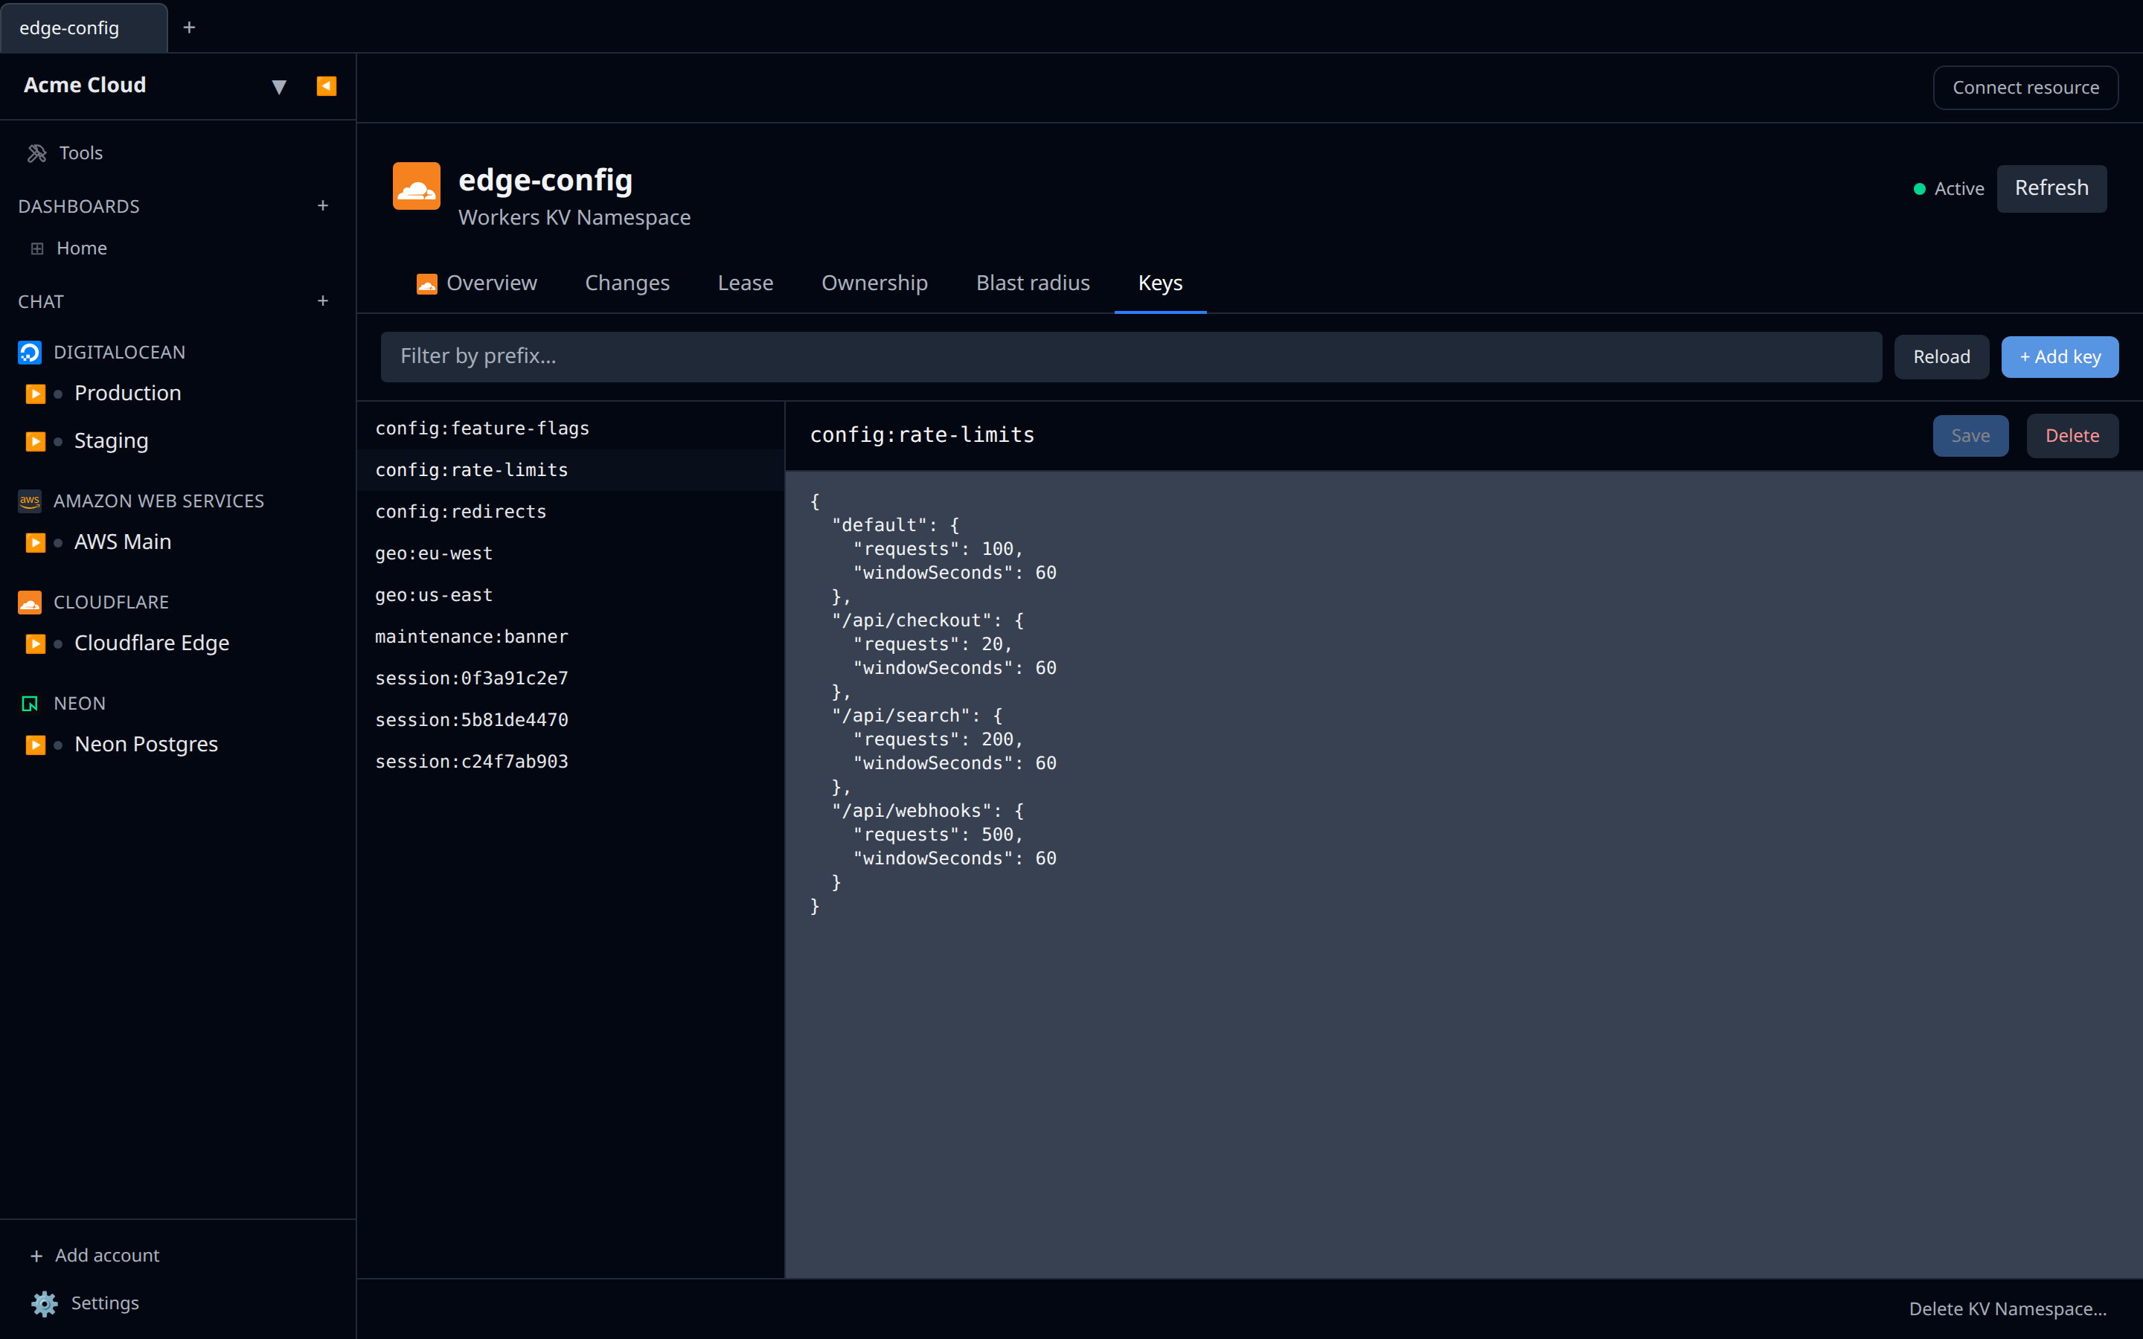Open Tools from the sidebar

tap(65, 153)
